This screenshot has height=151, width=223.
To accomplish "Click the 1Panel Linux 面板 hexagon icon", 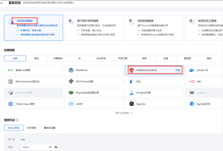I will coord(11,104).
